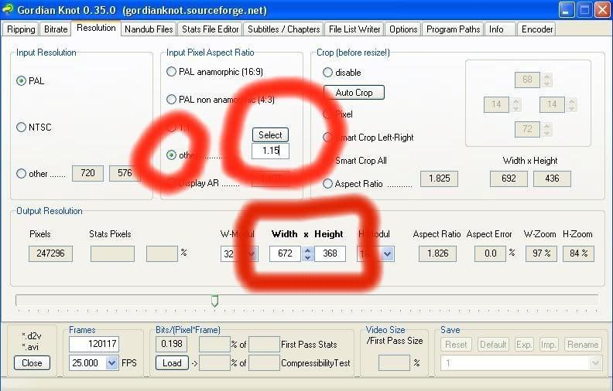Click the input width field 720

tap(87, 173)
